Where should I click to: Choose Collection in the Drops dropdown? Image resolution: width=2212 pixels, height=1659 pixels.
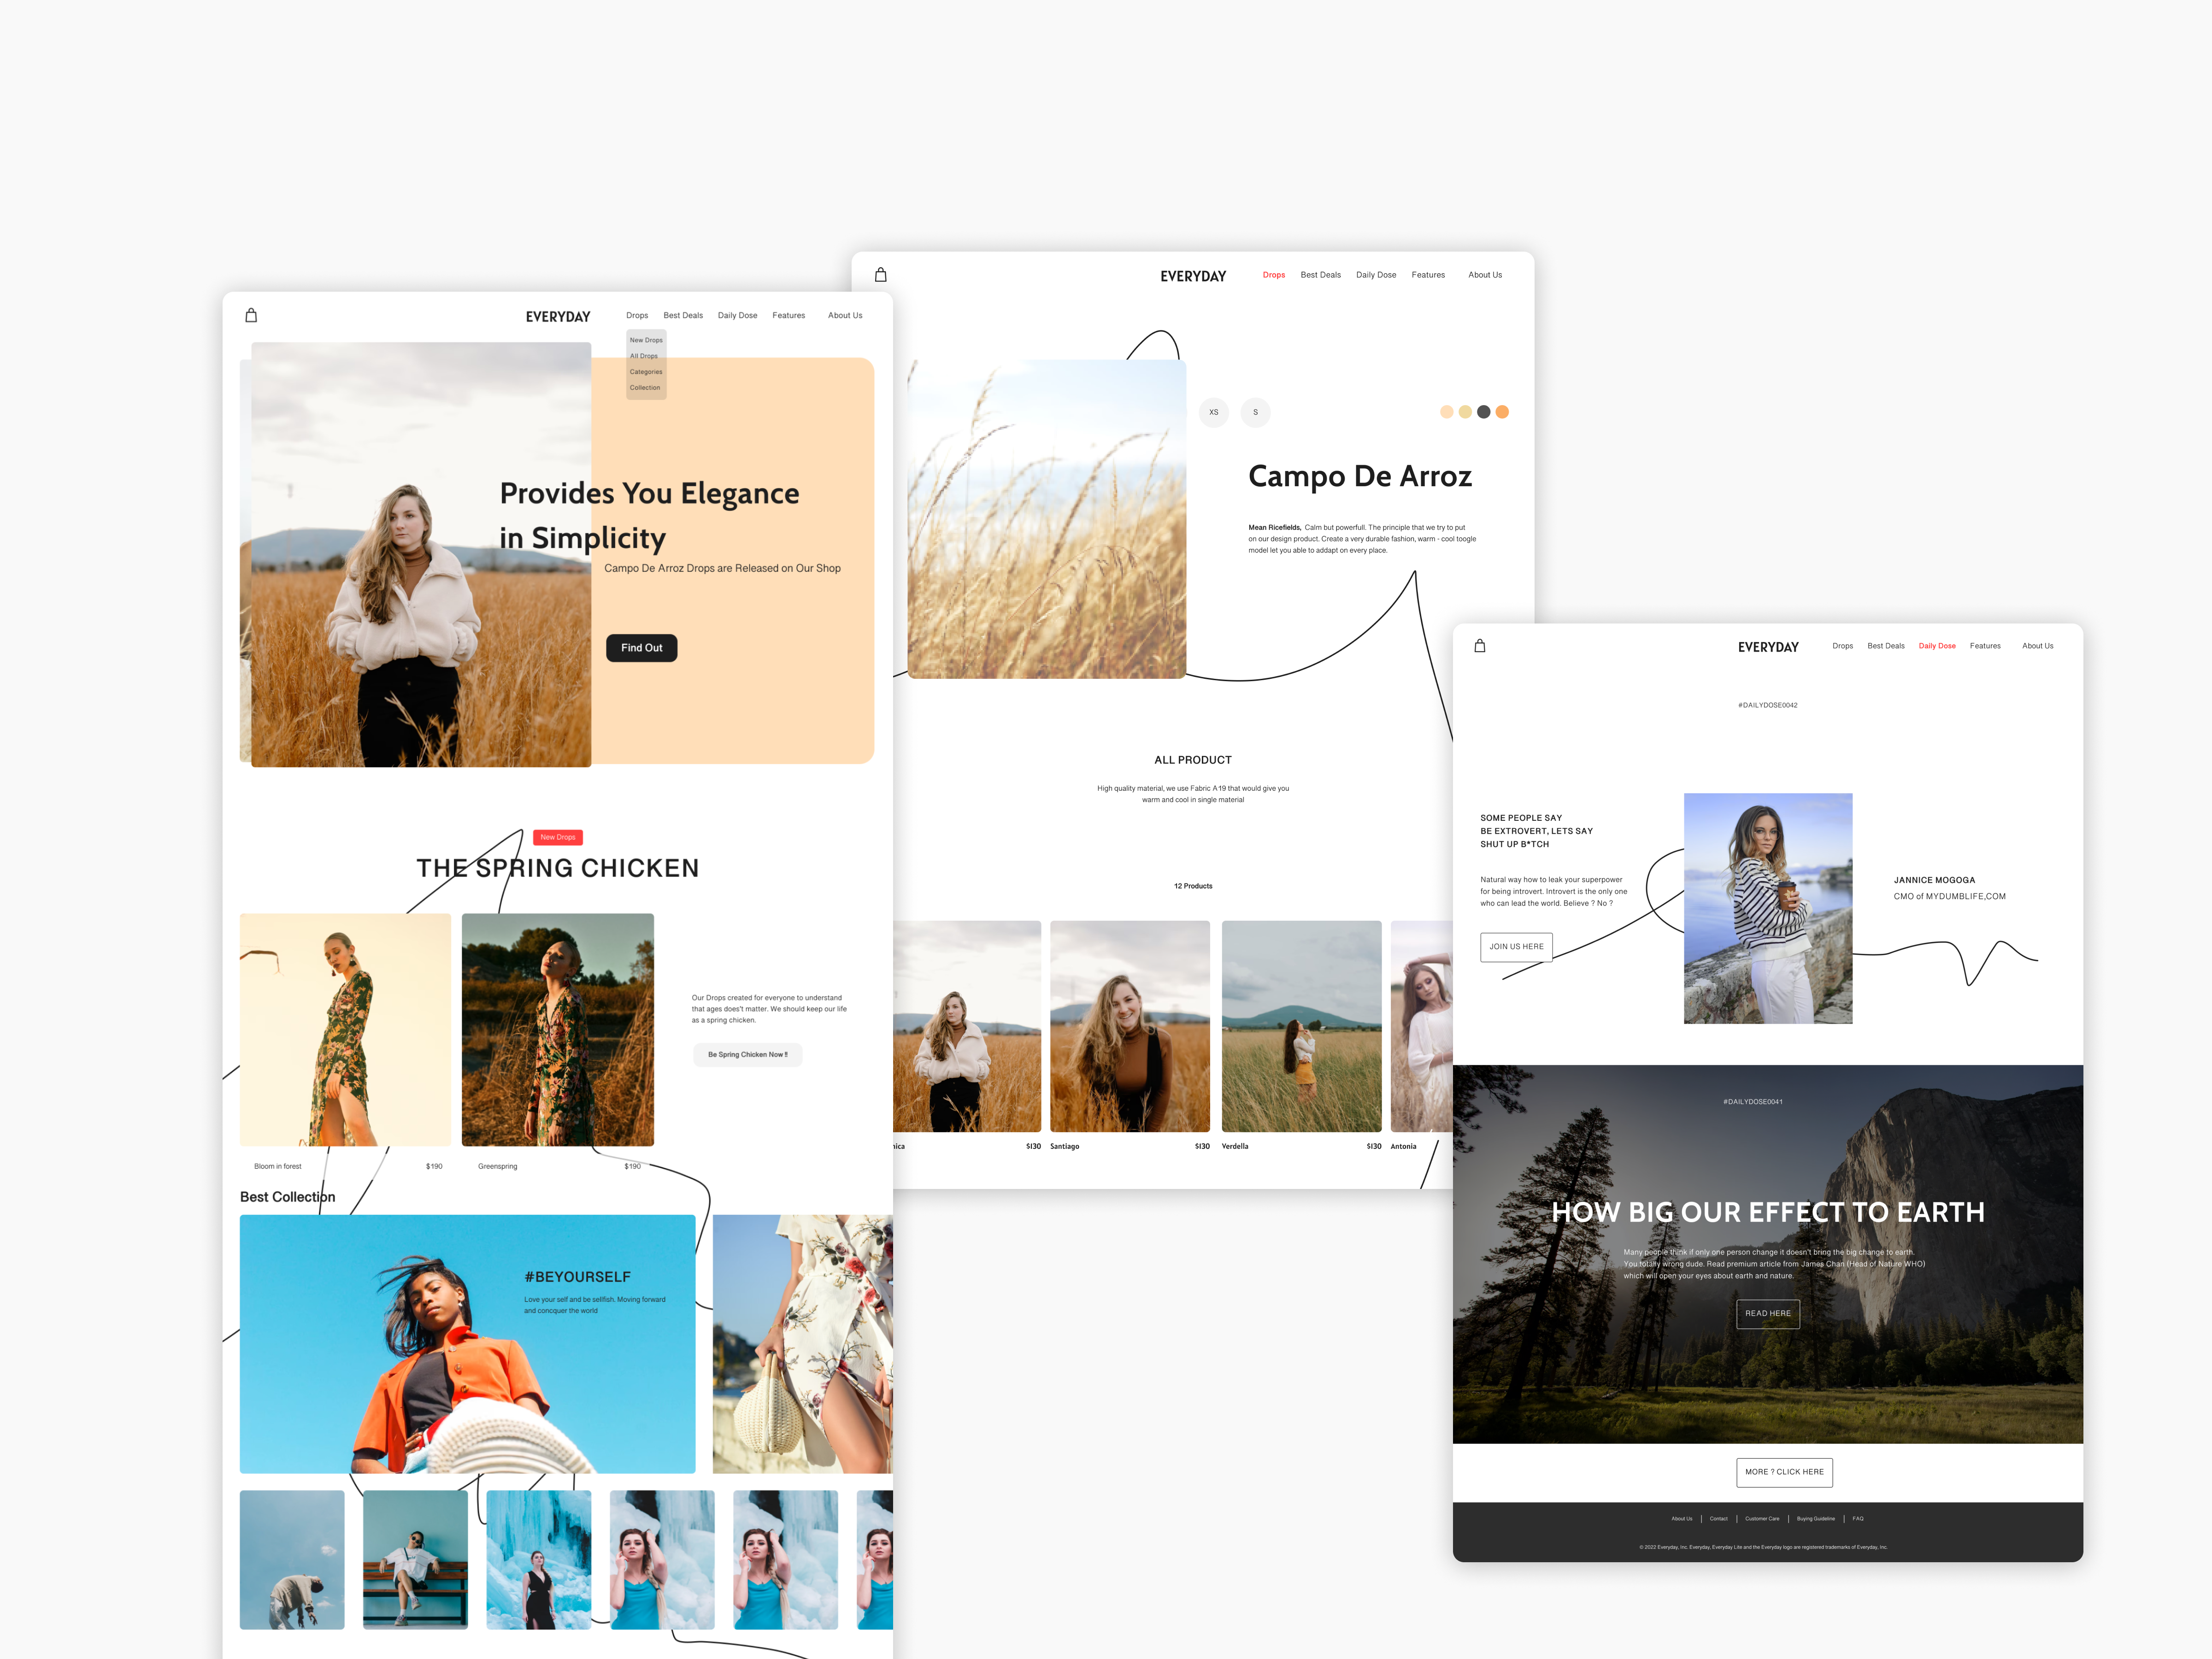(645, 388)
